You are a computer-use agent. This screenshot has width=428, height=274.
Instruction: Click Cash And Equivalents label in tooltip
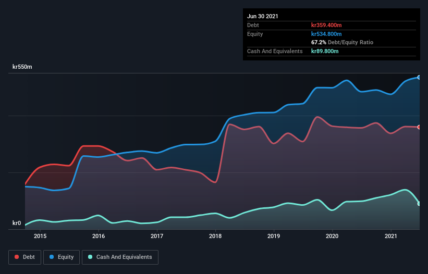275,51
